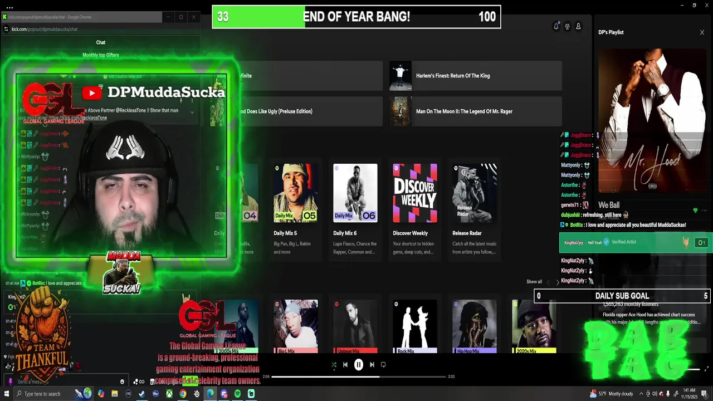Image resolution: width=713 pixels, height=401 pixels.
Task: Open Google Chrome from the taskbar
Action: 183,394
